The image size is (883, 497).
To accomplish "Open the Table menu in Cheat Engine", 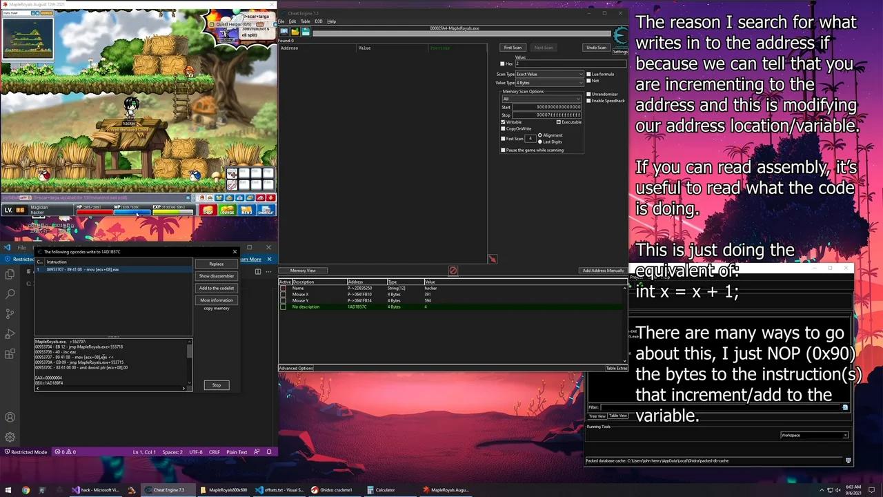I will coord(306,21).
